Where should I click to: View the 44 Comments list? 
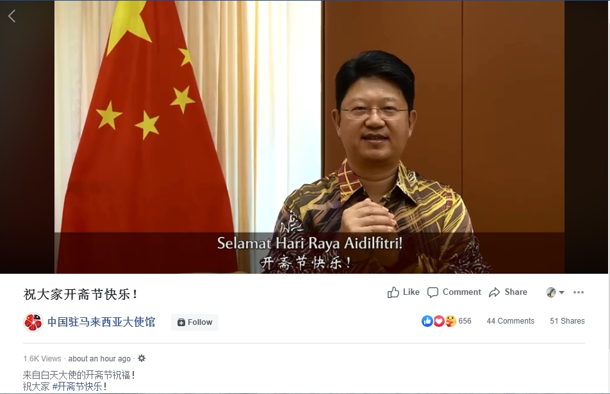click(x=511, y=321)
